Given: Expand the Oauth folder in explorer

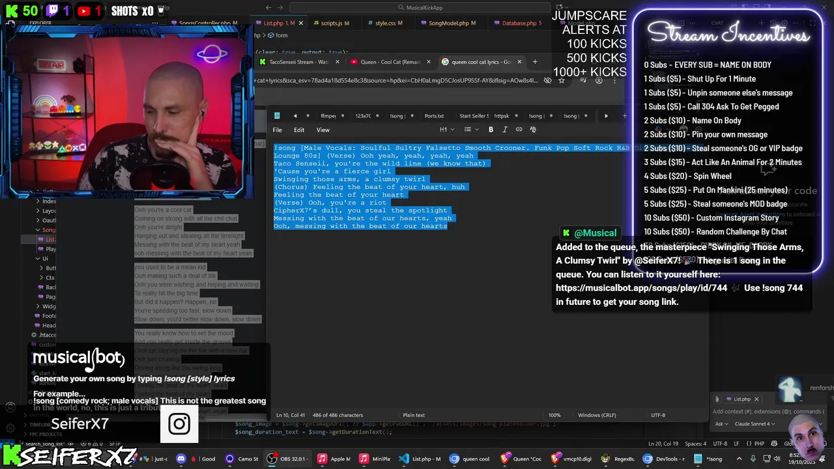Looking at the screenshot, I should click(46, 220).
